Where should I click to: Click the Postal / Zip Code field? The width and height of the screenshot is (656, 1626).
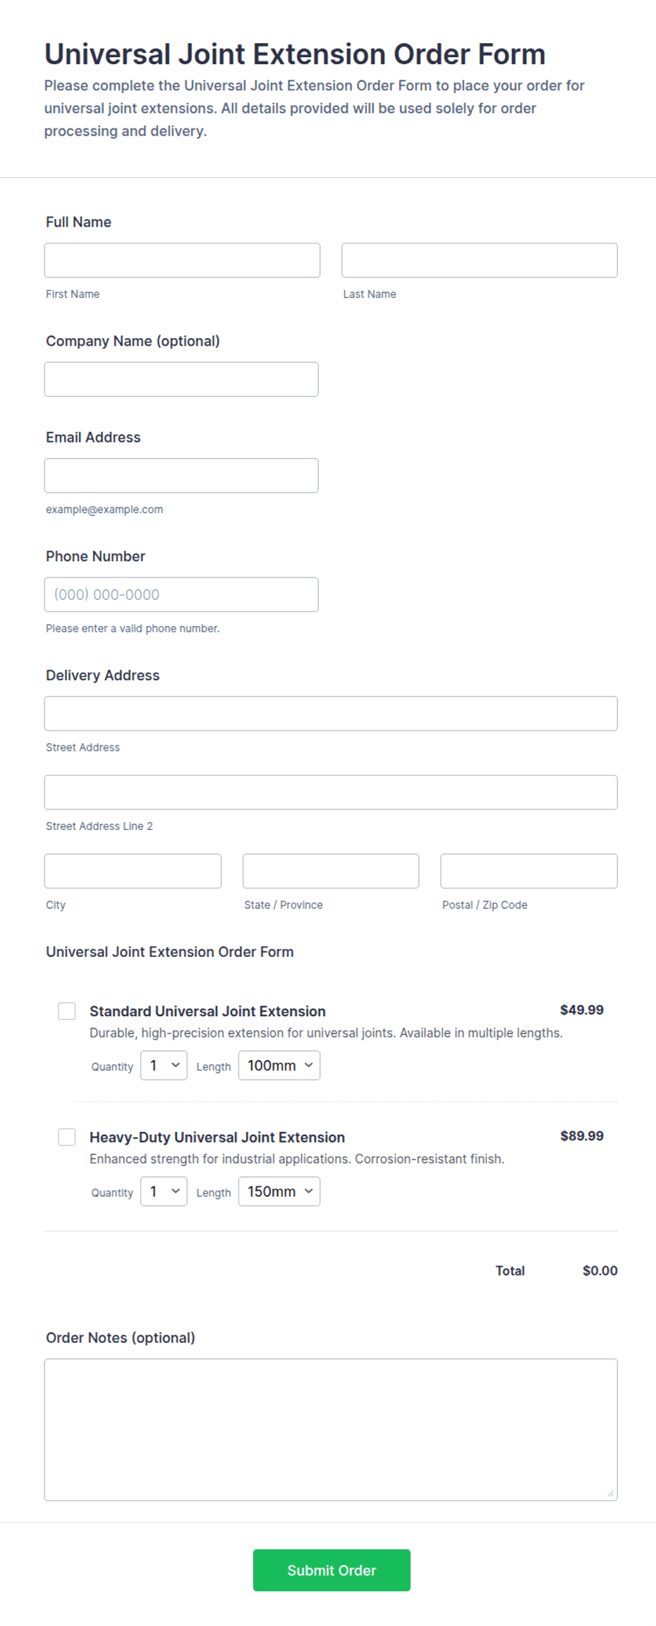point(529,871)
